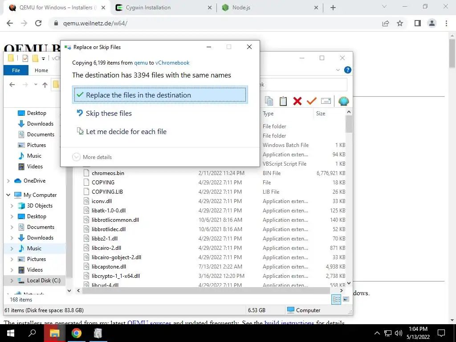Click the site padlock icon in address bar
The width and height of the screenshot is (456, 342).
(56, 23)
